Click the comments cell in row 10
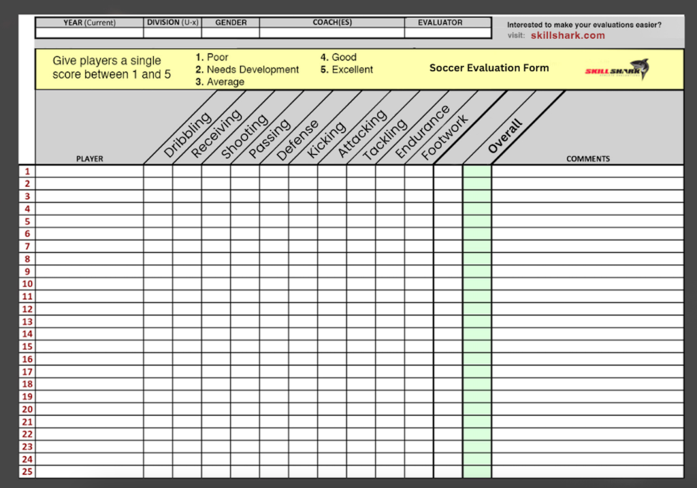This screenshot has width=697, height=488. coord(587,284)
